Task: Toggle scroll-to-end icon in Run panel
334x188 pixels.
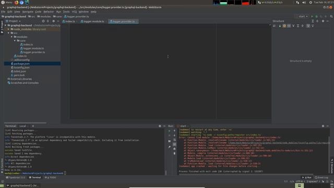Action: click(174, 144)
